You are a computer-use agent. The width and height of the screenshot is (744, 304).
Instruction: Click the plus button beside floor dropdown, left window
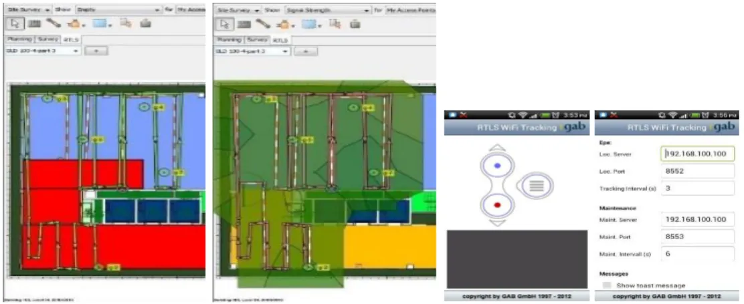pos(96,50)
